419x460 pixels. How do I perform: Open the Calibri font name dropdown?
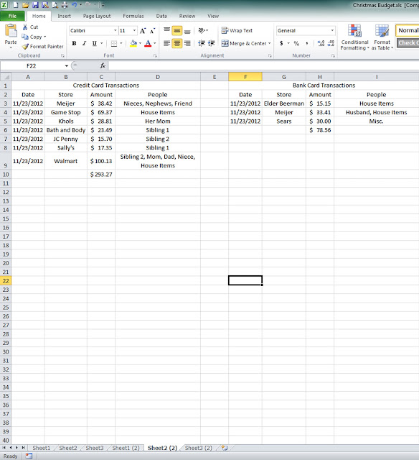[115, 30]
